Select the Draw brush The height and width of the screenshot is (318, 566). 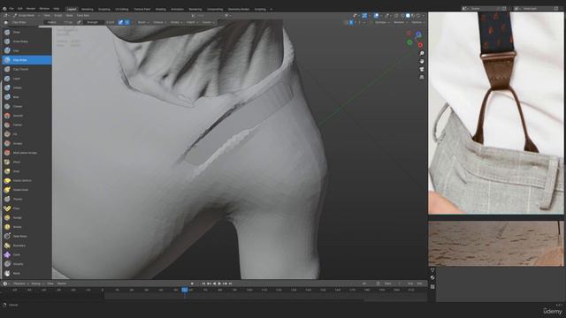coord(27,32)
